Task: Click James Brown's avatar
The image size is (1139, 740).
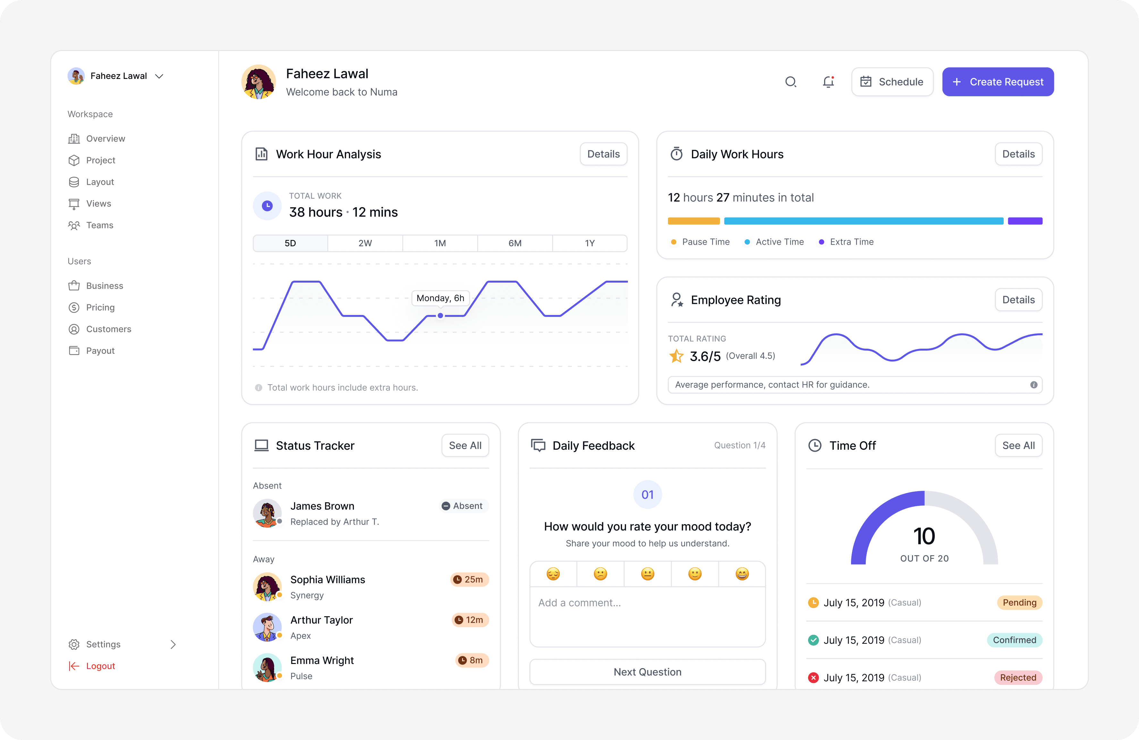Action: point(267,514)
